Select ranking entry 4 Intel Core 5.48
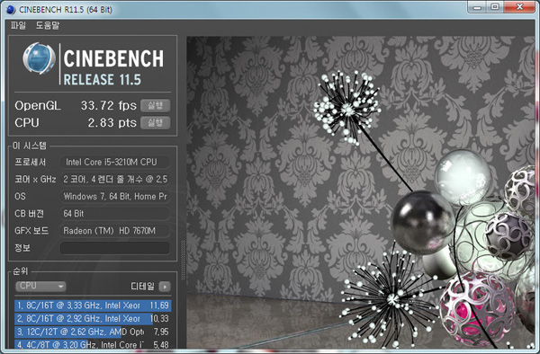 coord(93,344)
